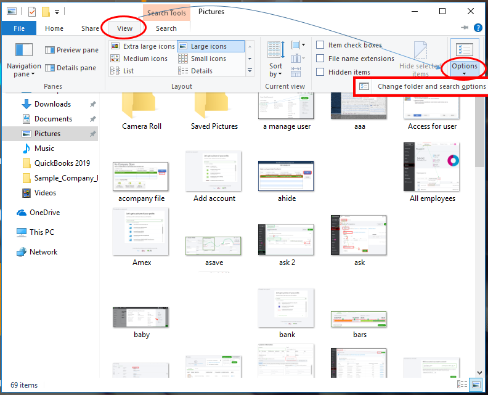Click the Group by icon
Screen dimensions: 488x395
coord(298,45)
